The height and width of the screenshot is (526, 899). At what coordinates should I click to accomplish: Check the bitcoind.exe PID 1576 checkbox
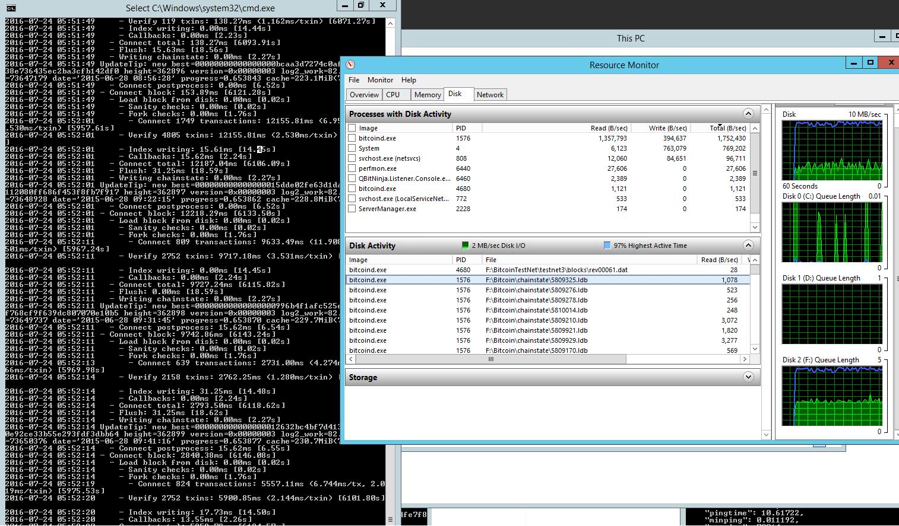pos(352,138)
